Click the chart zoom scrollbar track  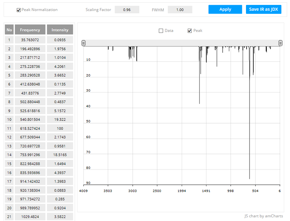click(182, 43)
